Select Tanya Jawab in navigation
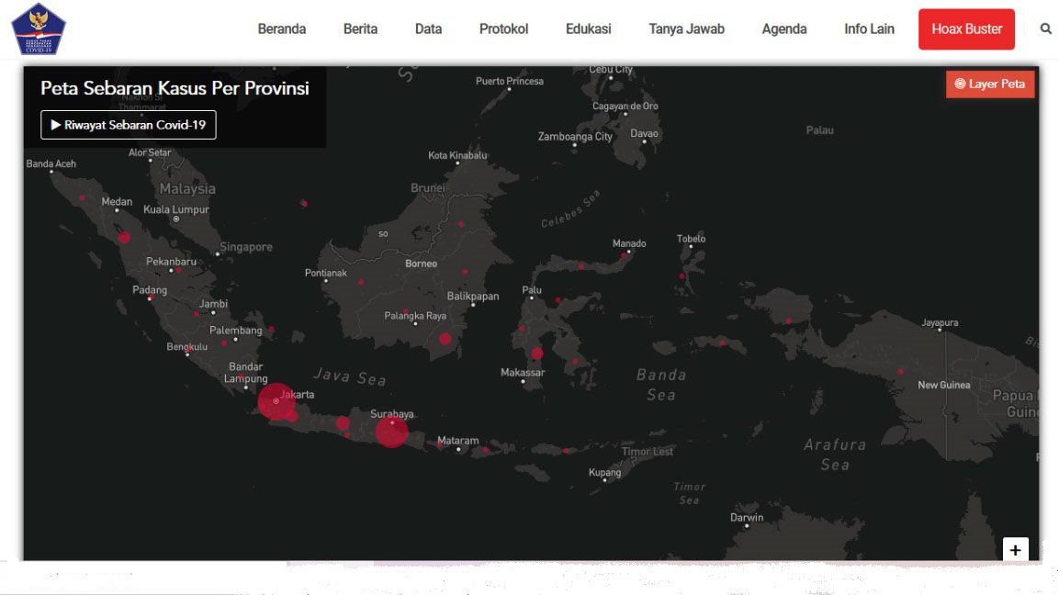The width and height of the screenshot is (1059, 595). (x=686, y=29)
